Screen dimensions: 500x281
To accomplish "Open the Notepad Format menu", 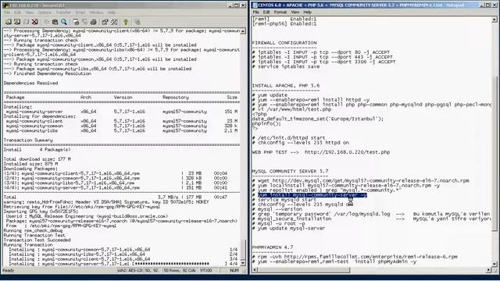I will tap(280, 12).
